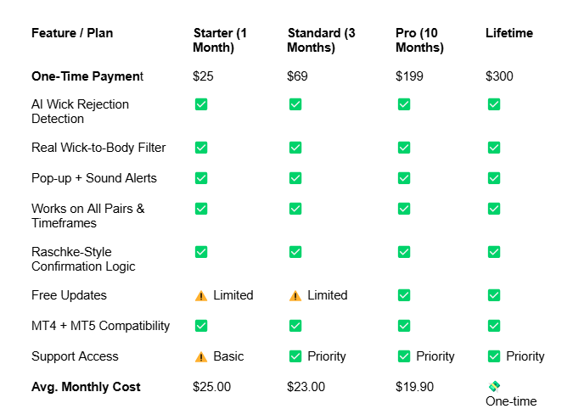Click Standard plan Priority support checkmark

point(295,356)
